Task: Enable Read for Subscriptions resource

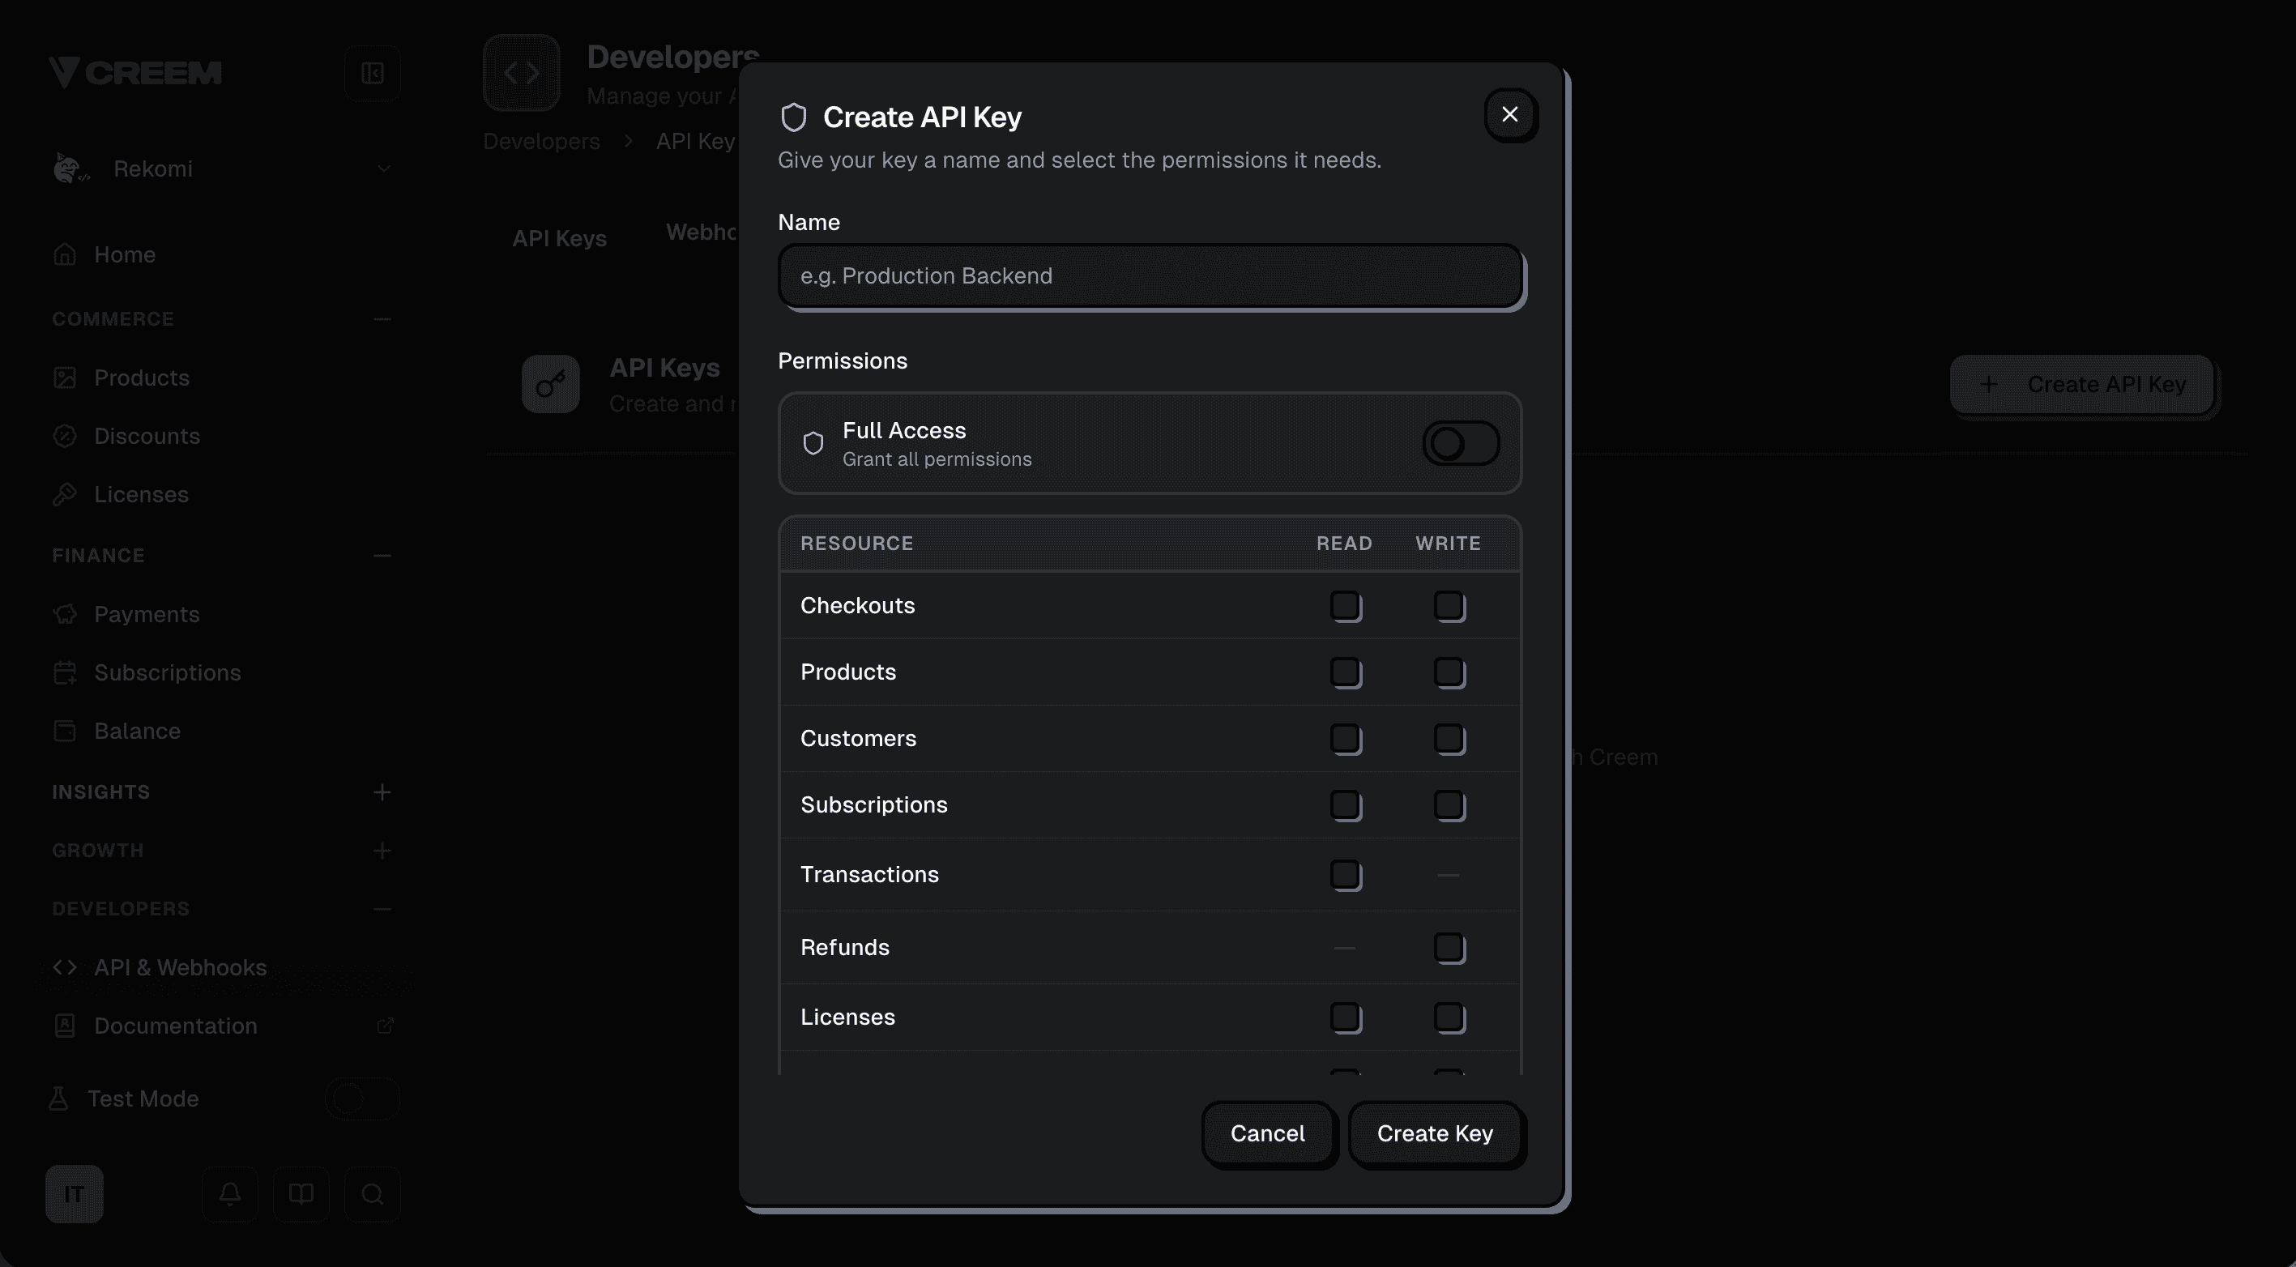Action: pyautogui.click(x=1346, y=805)
